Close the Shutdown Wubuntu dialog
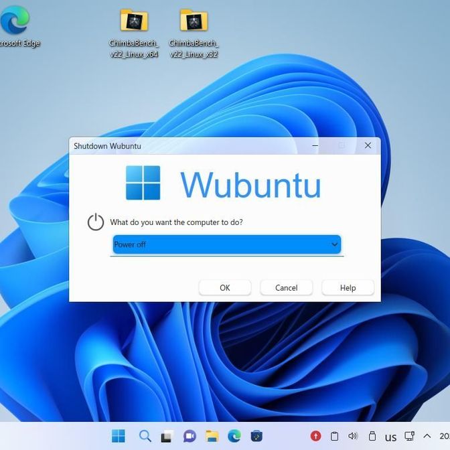 [368, 145]
